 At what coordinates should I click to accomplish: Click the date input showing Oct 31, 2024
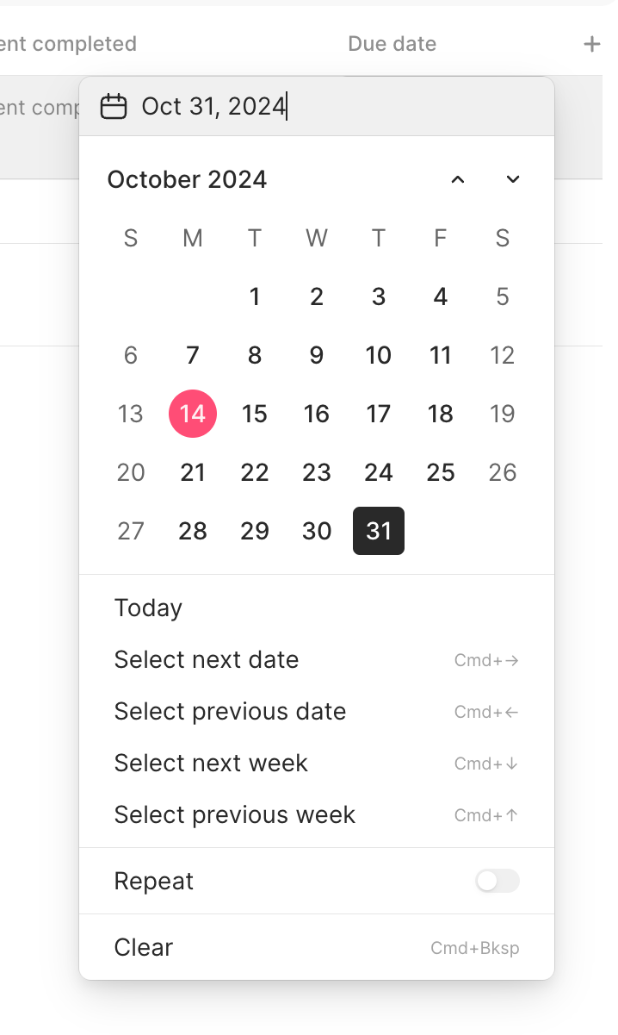215,105
